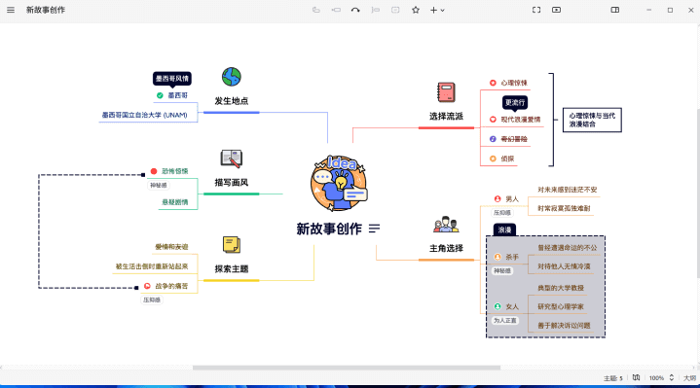Select the 墨西哥国立自治大学 (UNAM) subtopic
The height and width of the screenshot is (388, 700).
pyautogui.click(x=145, y=115)
